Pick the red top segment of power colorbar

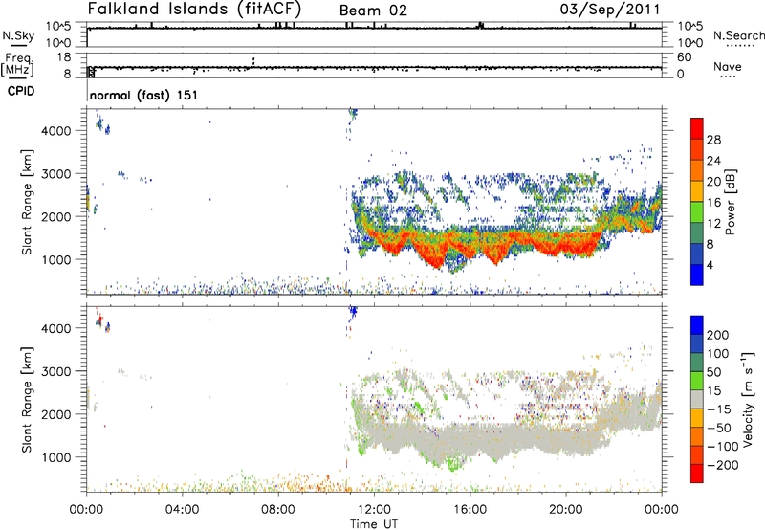tap(697, 128)
